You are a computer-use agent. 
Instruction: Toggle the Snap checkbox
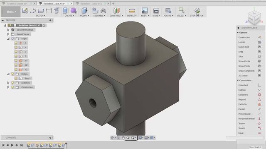pos(259,51)
